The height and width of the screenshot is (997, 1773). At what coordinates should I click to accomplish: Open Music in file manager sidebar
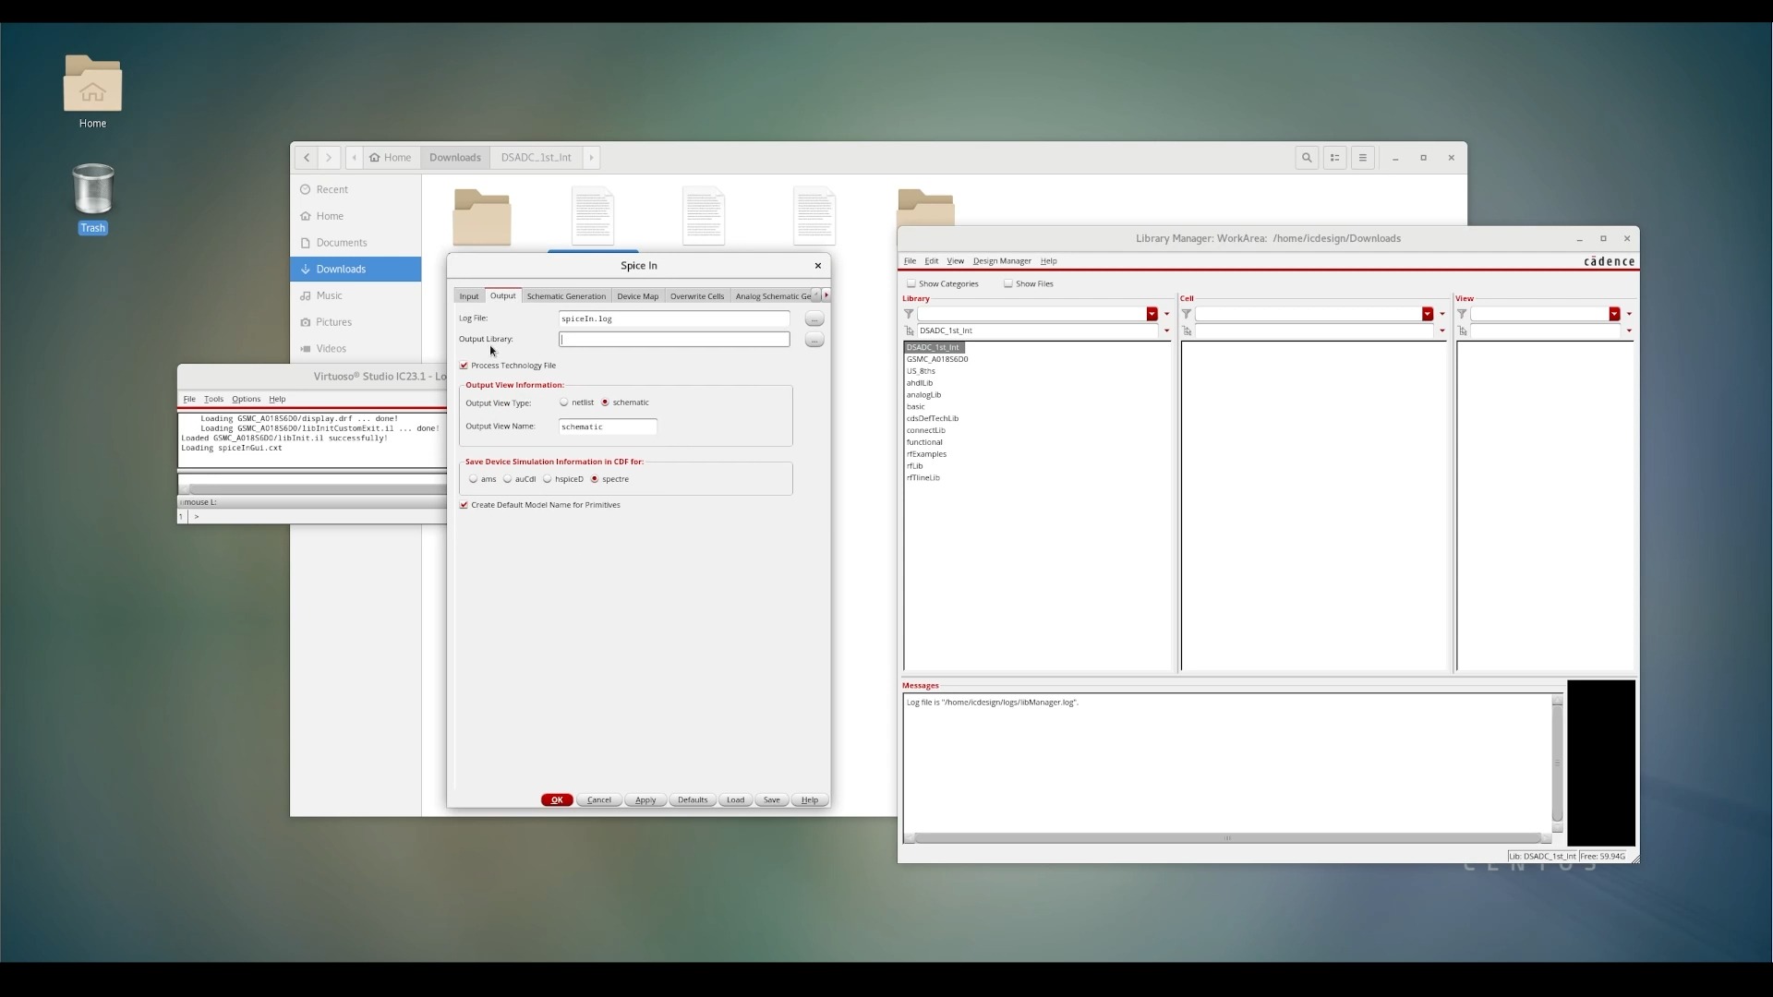[356, 295]
